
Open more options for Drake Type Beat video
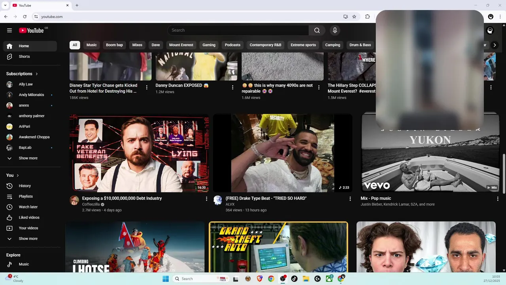[350, 199]
